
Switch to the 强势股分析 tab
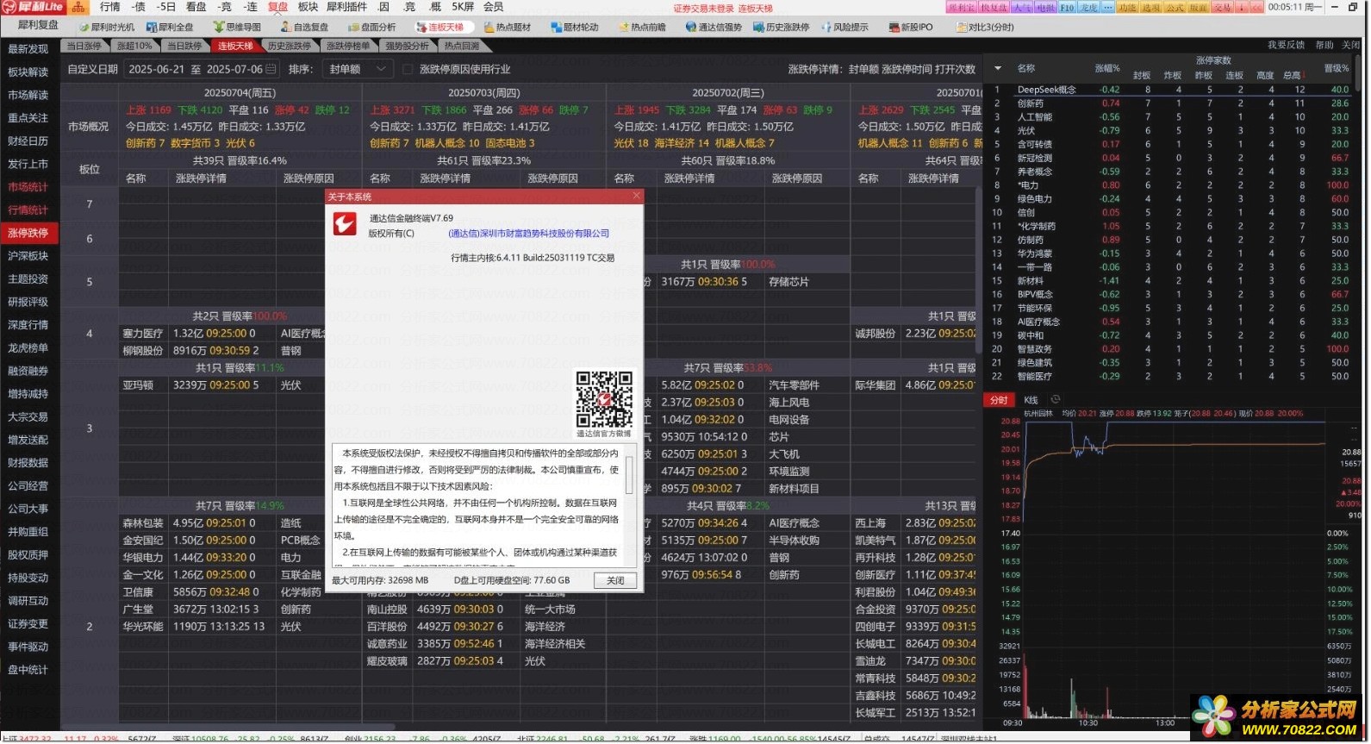point(408,46)
